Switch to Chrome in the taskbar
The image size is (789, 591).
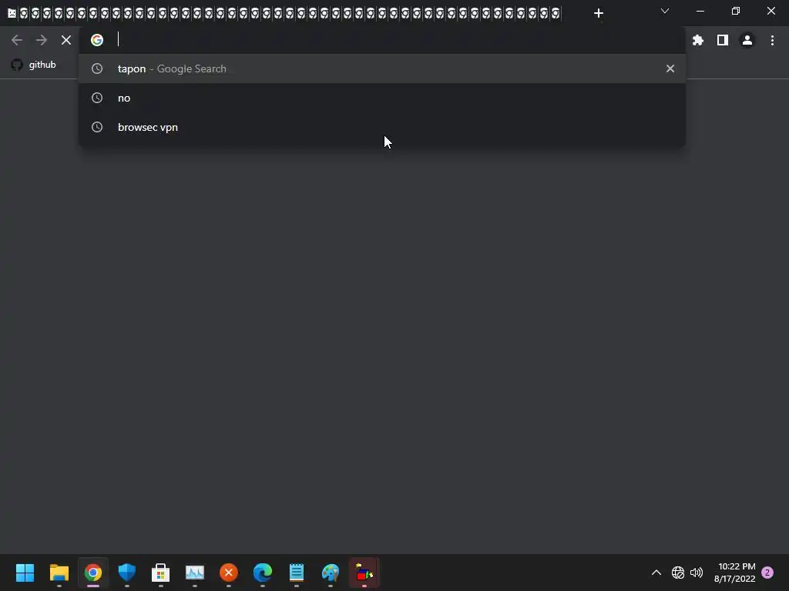point(93,573)
